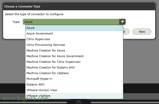Open the Type dropdown arrow

tap(122, 22)
